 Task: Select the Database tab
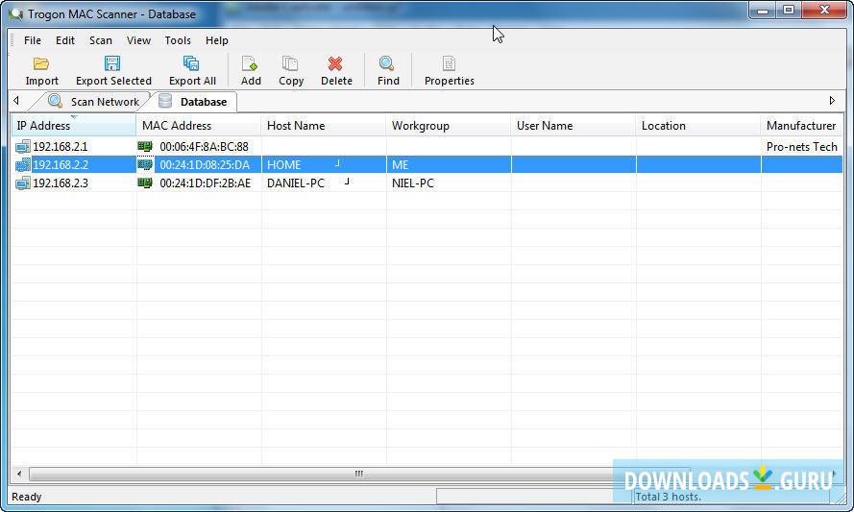[193, 101]
